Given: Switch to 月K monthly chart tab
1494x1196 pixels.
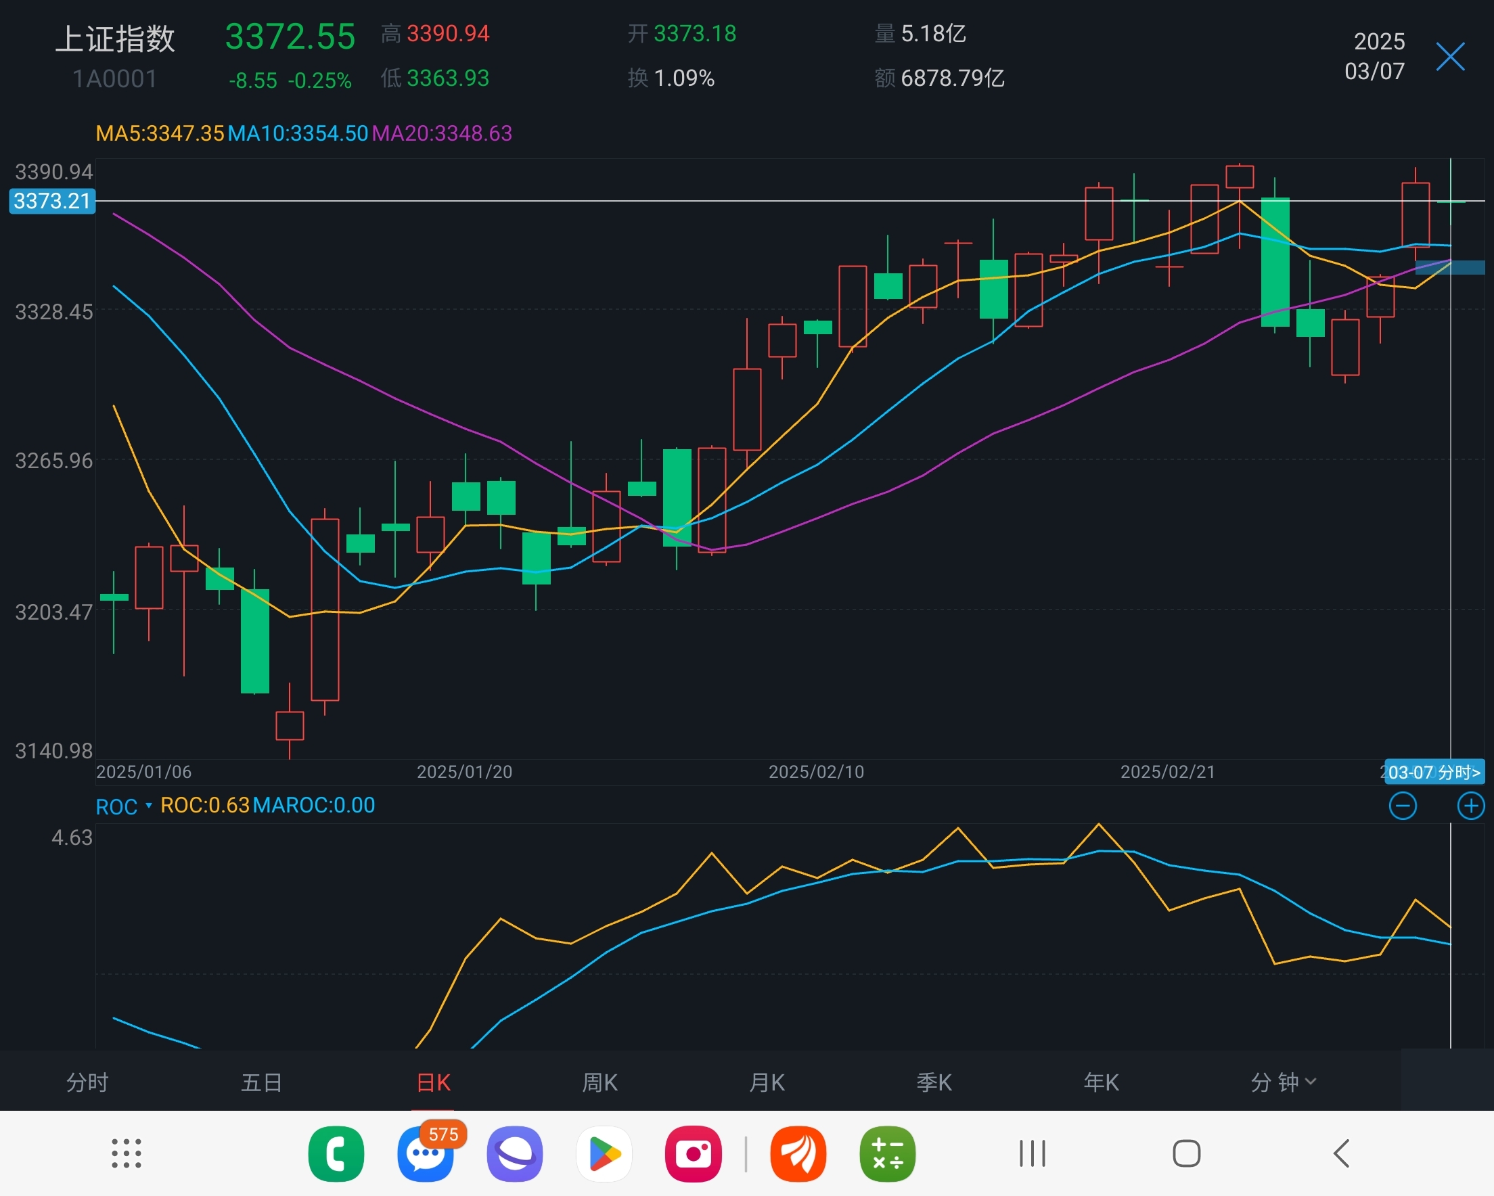Looking at the screenshot, I should pyautogui.click(x=767, y=1082).
